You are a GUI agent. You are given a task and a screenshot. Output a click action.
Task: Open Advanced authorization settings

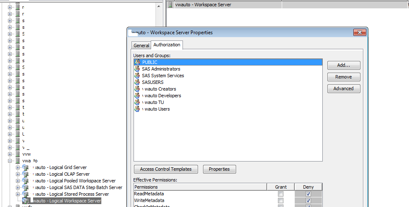[344, 88]
